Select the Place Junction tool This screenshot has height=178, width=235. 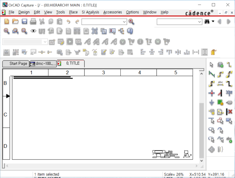(211, 93)
